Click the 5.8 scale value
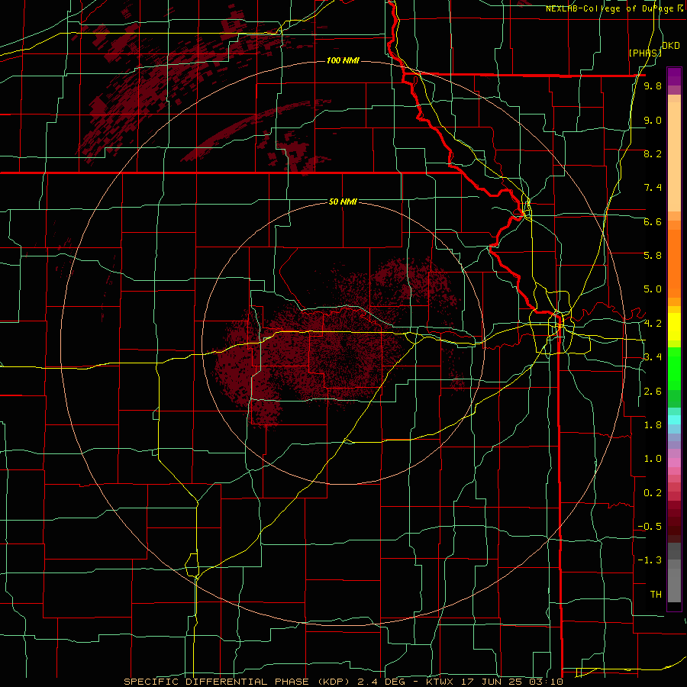Viewport: 687px width, 687px height. point(653,256)
